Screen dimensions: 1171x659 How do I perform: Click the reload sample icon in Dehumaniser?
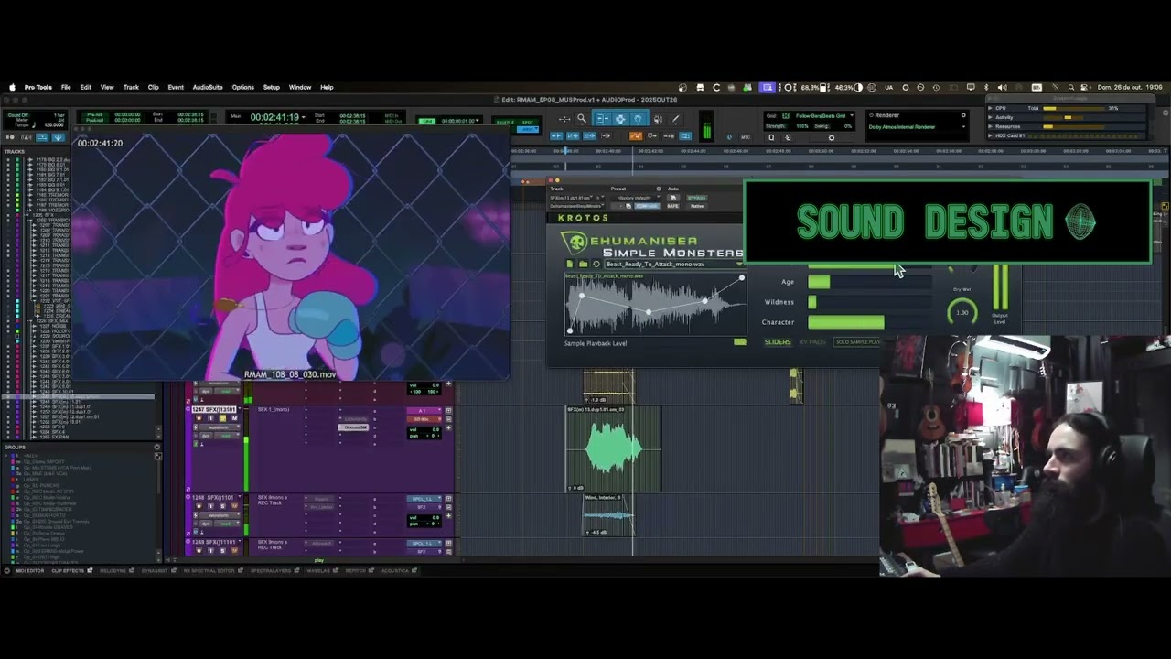pos(596,264)
